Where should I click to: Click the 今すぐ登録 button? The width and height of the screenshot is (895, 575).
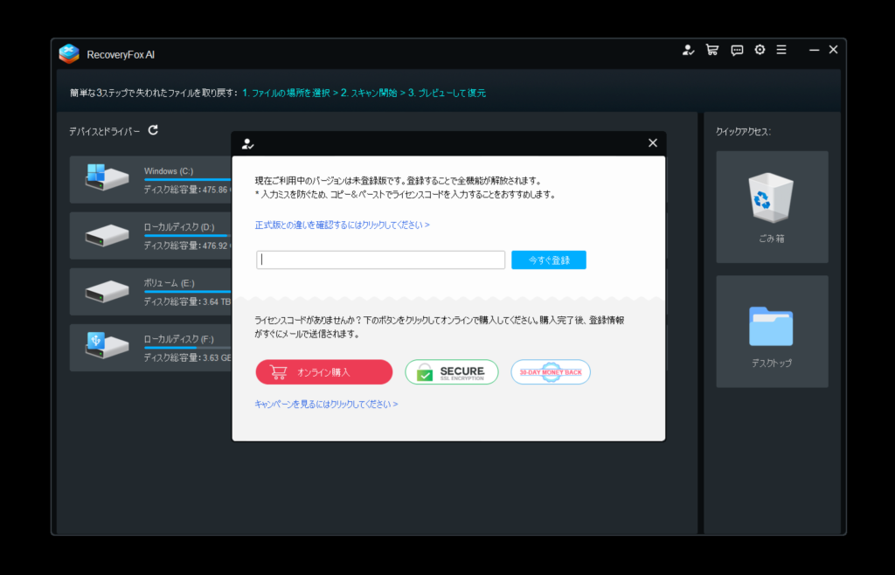coord(549,260)
